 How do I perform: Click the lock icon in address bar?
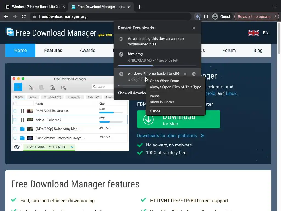coord(34,16)
